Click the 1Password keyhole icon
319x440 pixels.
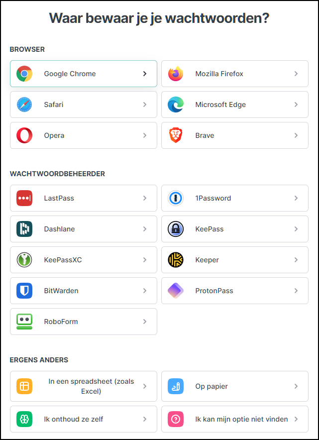point(176,198)
